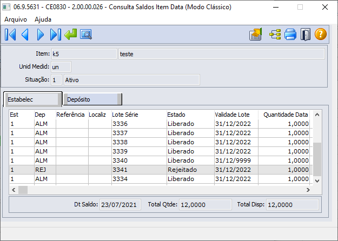
Task: Click the Total Disp field
Action: [293, 204]
